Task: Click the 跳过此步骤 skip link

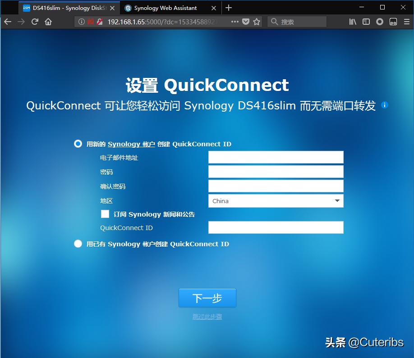Action: 207,317
